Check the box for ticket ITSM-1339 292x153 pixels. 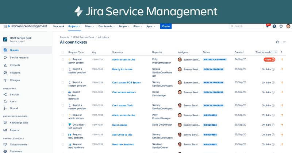point(63,82)
